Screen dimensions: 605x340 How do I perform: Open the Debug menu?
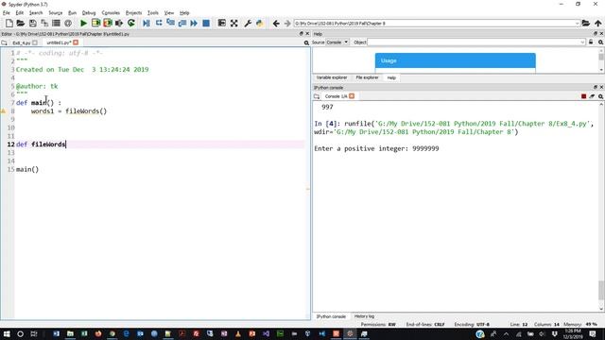[89, 12]
